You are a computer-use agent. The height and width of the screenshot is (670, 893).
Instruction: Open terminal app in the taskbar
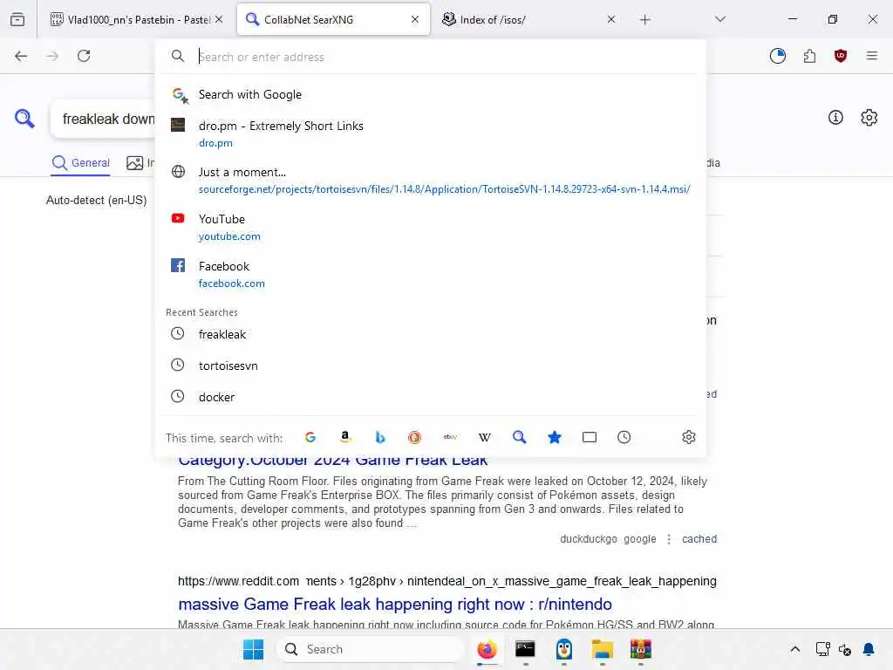tap(525, 649)
